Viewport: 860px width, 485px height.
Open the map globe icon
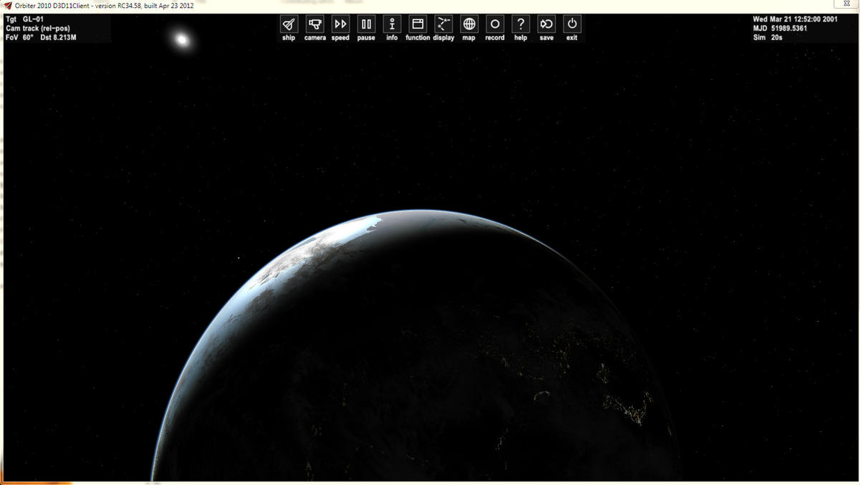tap(469, 24)
